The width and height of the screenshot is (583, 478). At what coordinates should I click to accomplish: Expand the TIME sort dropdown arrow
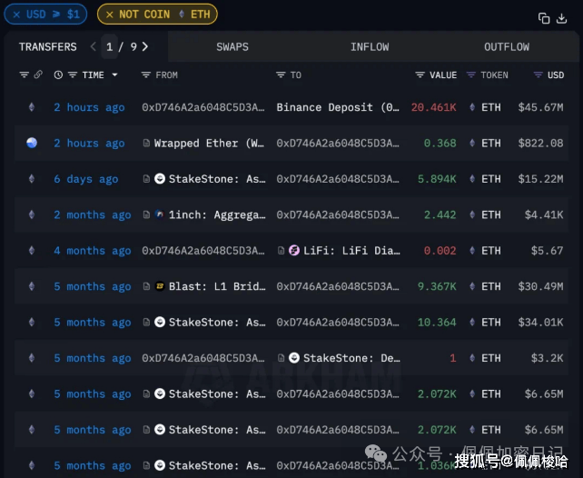tap(115, 75)
